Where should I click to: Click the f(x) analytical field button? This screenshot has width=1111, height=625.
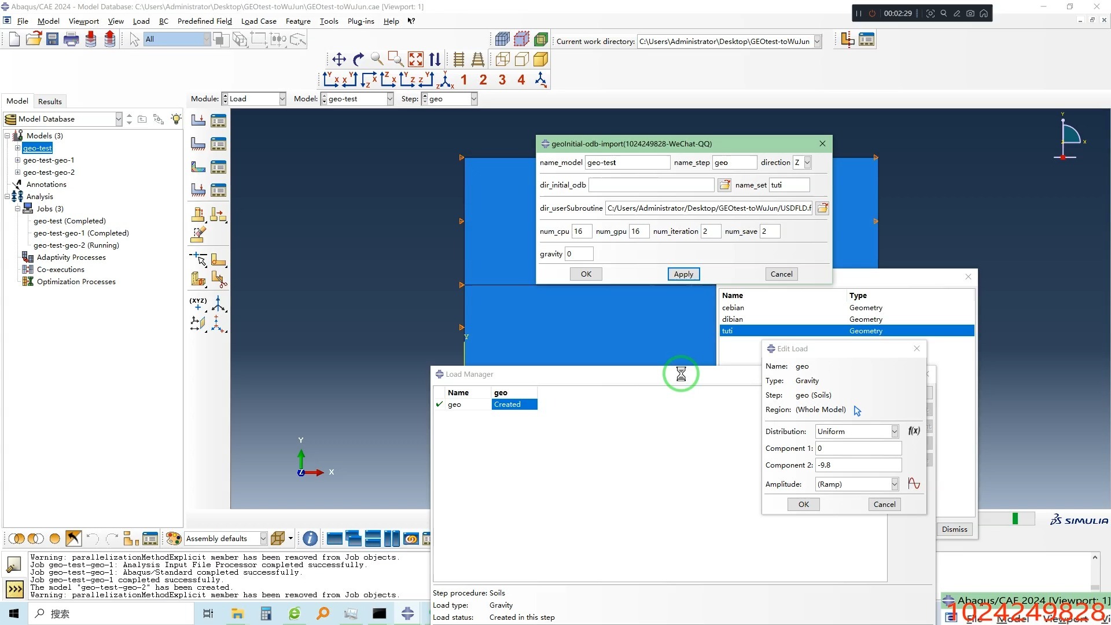pos(914,431)
